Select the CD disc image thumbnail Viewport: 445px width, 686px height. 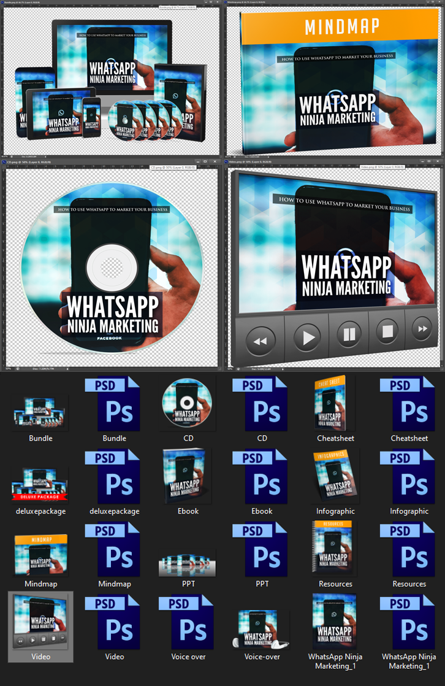point(188,403)
